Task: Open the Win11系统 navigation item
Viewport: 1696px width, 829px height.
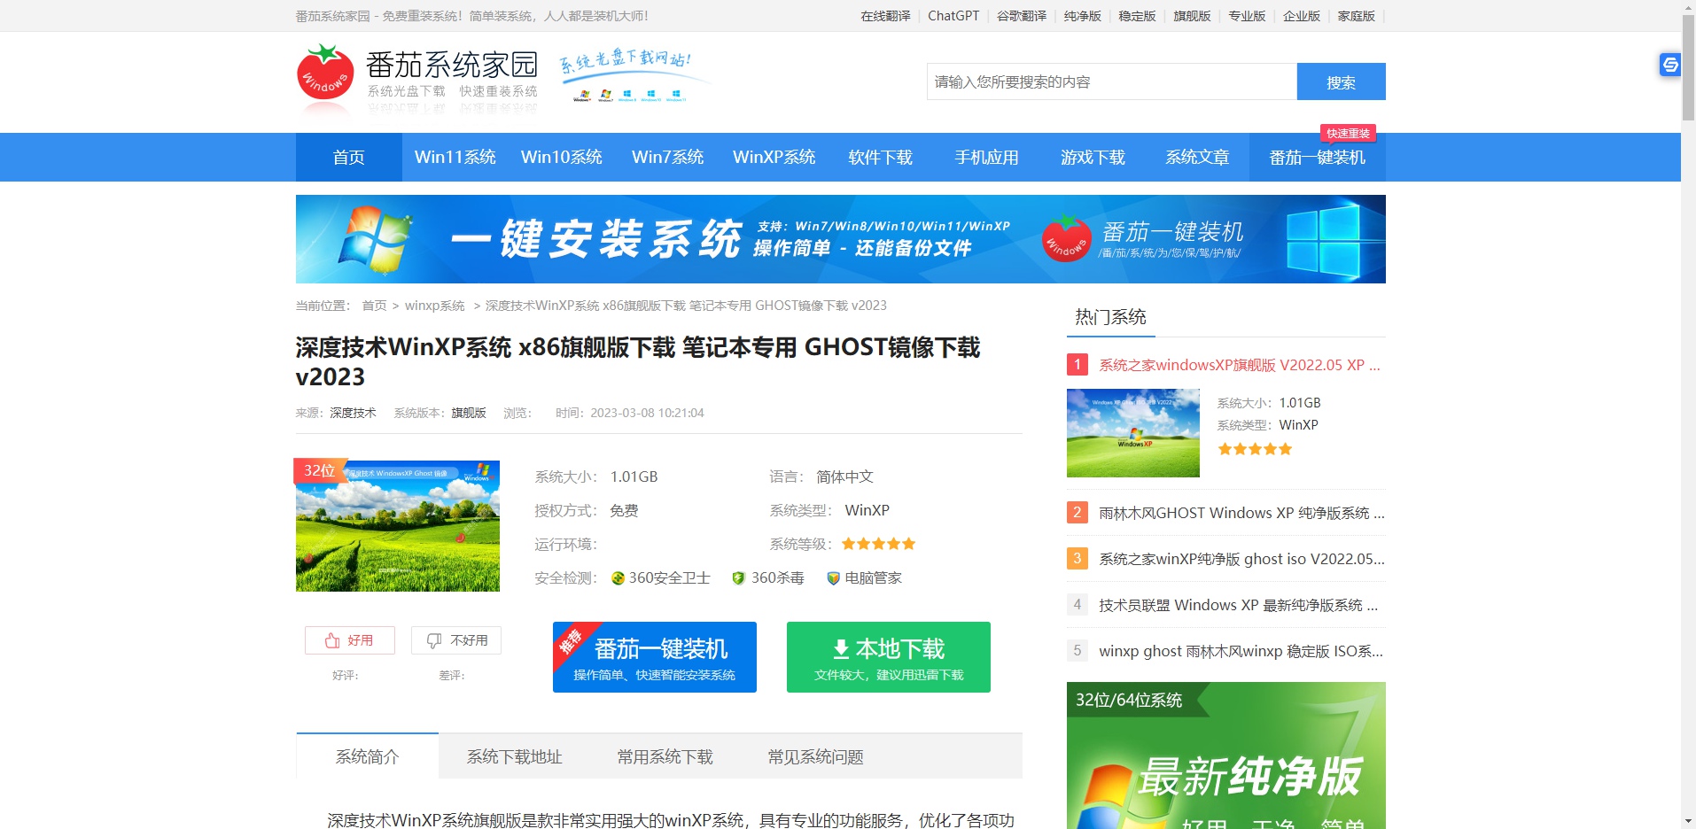Action: click(455, 158)
